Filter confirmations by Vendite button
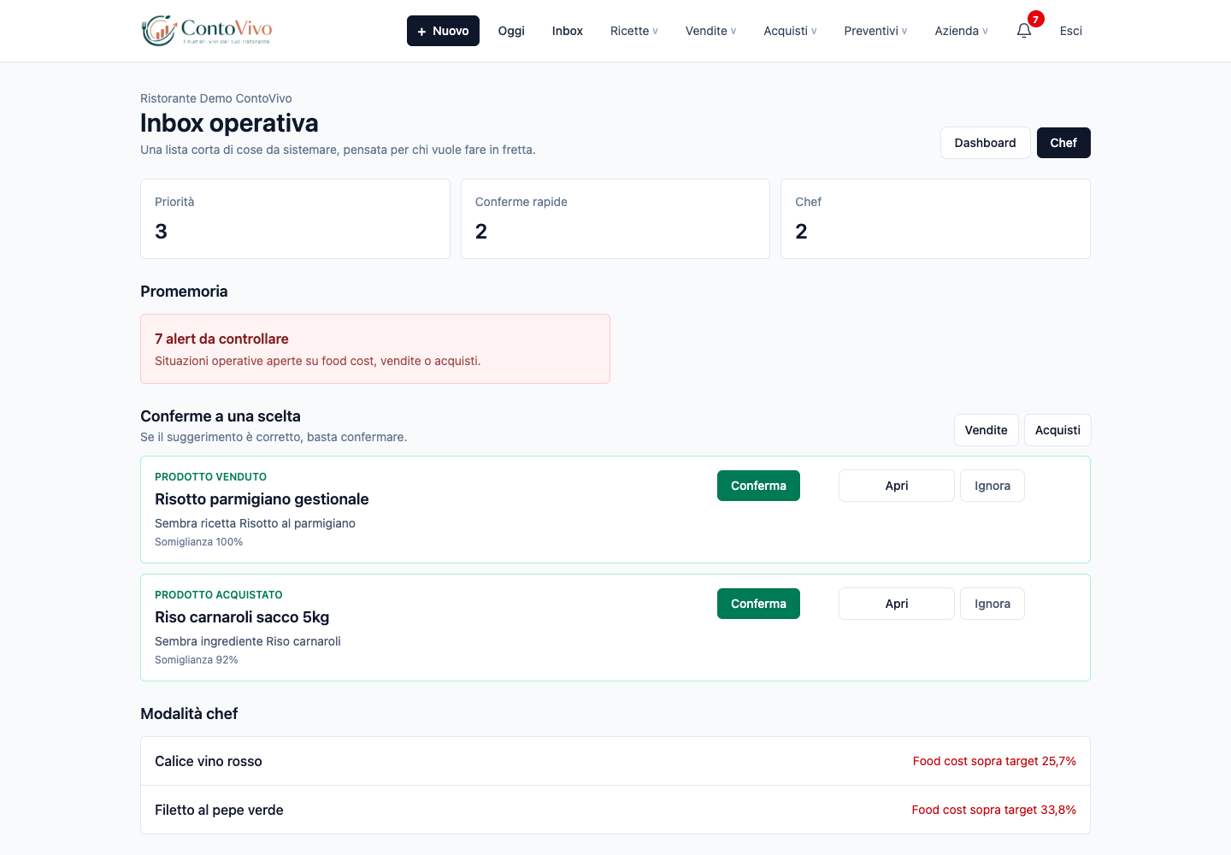Viewport: 1231px width, 855px height. click(x=987, y=430)
